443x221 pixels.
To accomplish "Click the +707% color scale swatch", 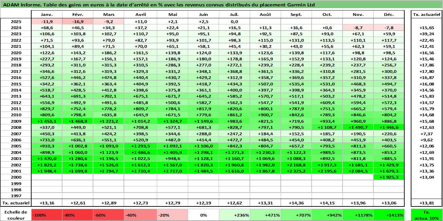I will [296, 215].
